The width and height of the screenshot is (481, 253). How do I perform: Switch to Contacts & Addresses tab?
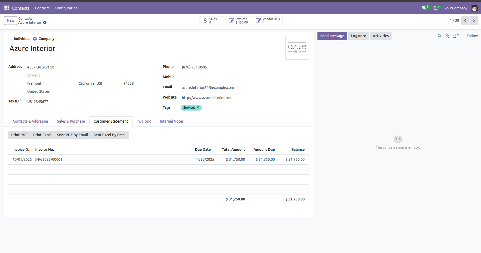point(31,121)
